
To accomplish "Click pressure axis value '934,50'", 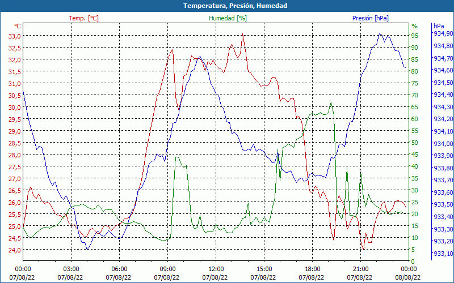I will pos(443,83).
